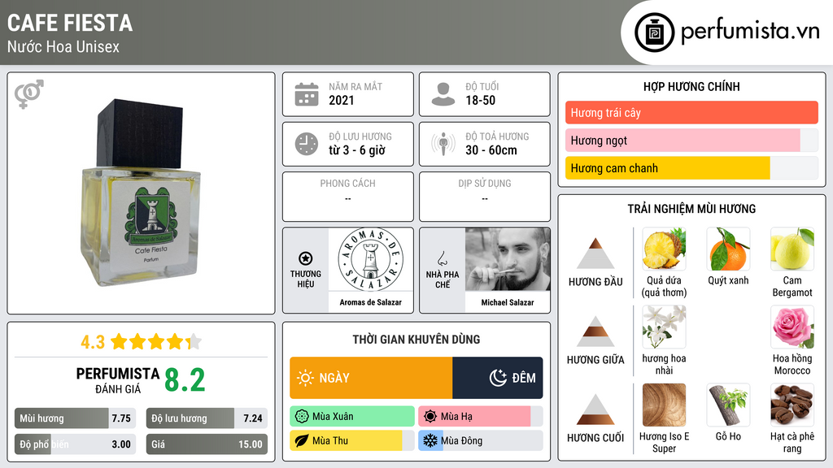Viewport: 833px width, 468px height.
Task: Click the unisex gender symbol icon
Action: (29, 94)
